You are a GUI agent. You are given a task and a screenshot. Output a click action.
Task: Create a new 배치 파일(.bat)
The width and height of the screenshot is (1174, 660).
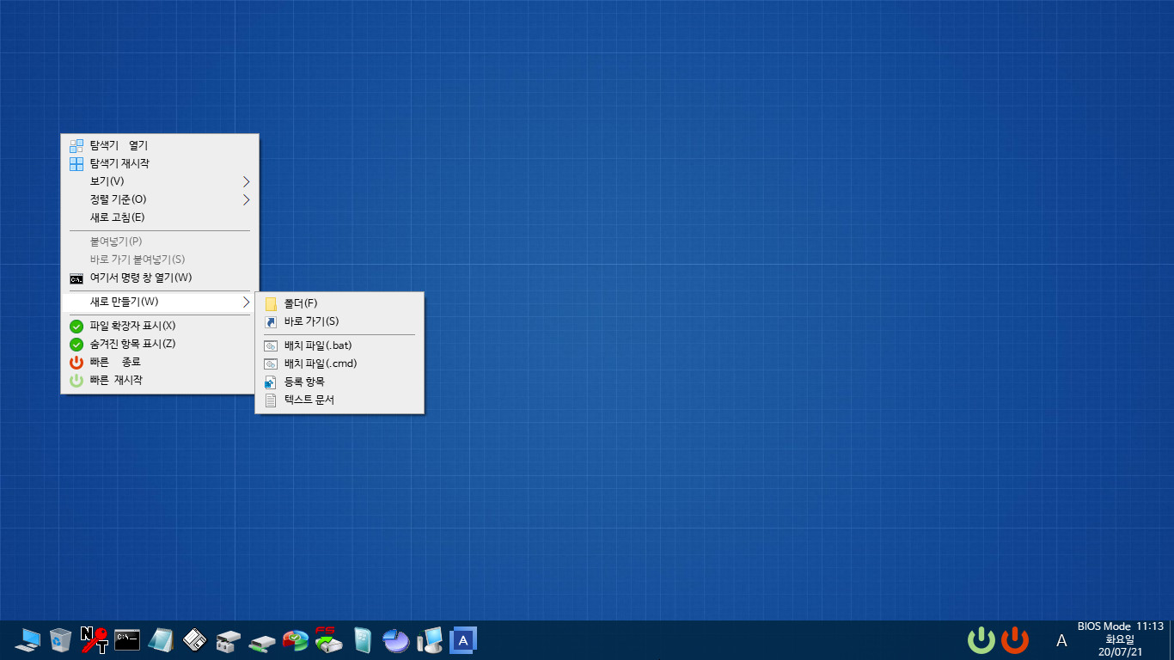coord(339,345)
